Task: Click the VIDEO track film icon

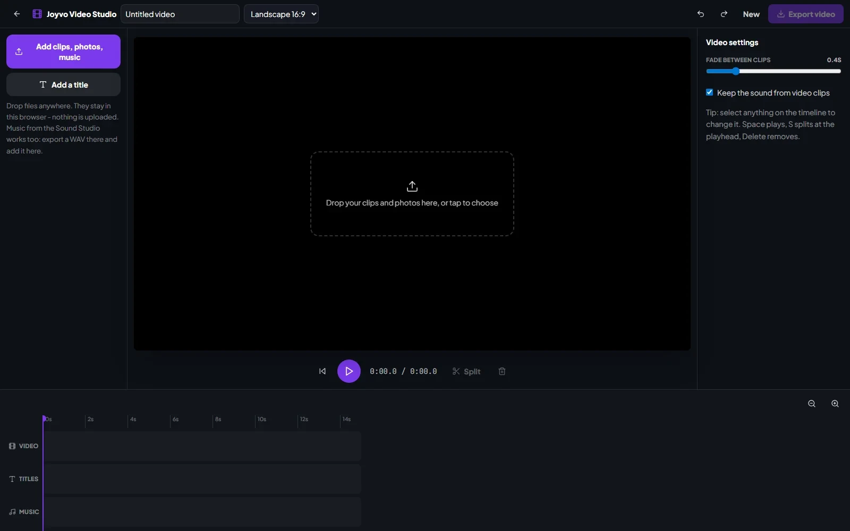Action: [x=12, y=446]
